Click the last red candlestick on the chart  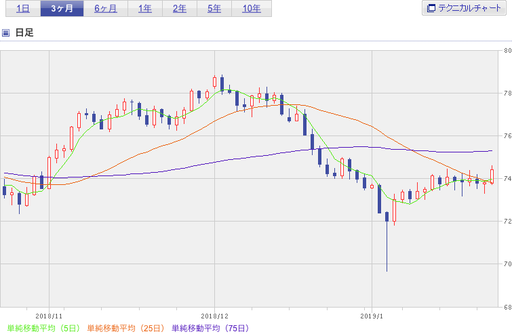tap(492, 176)
